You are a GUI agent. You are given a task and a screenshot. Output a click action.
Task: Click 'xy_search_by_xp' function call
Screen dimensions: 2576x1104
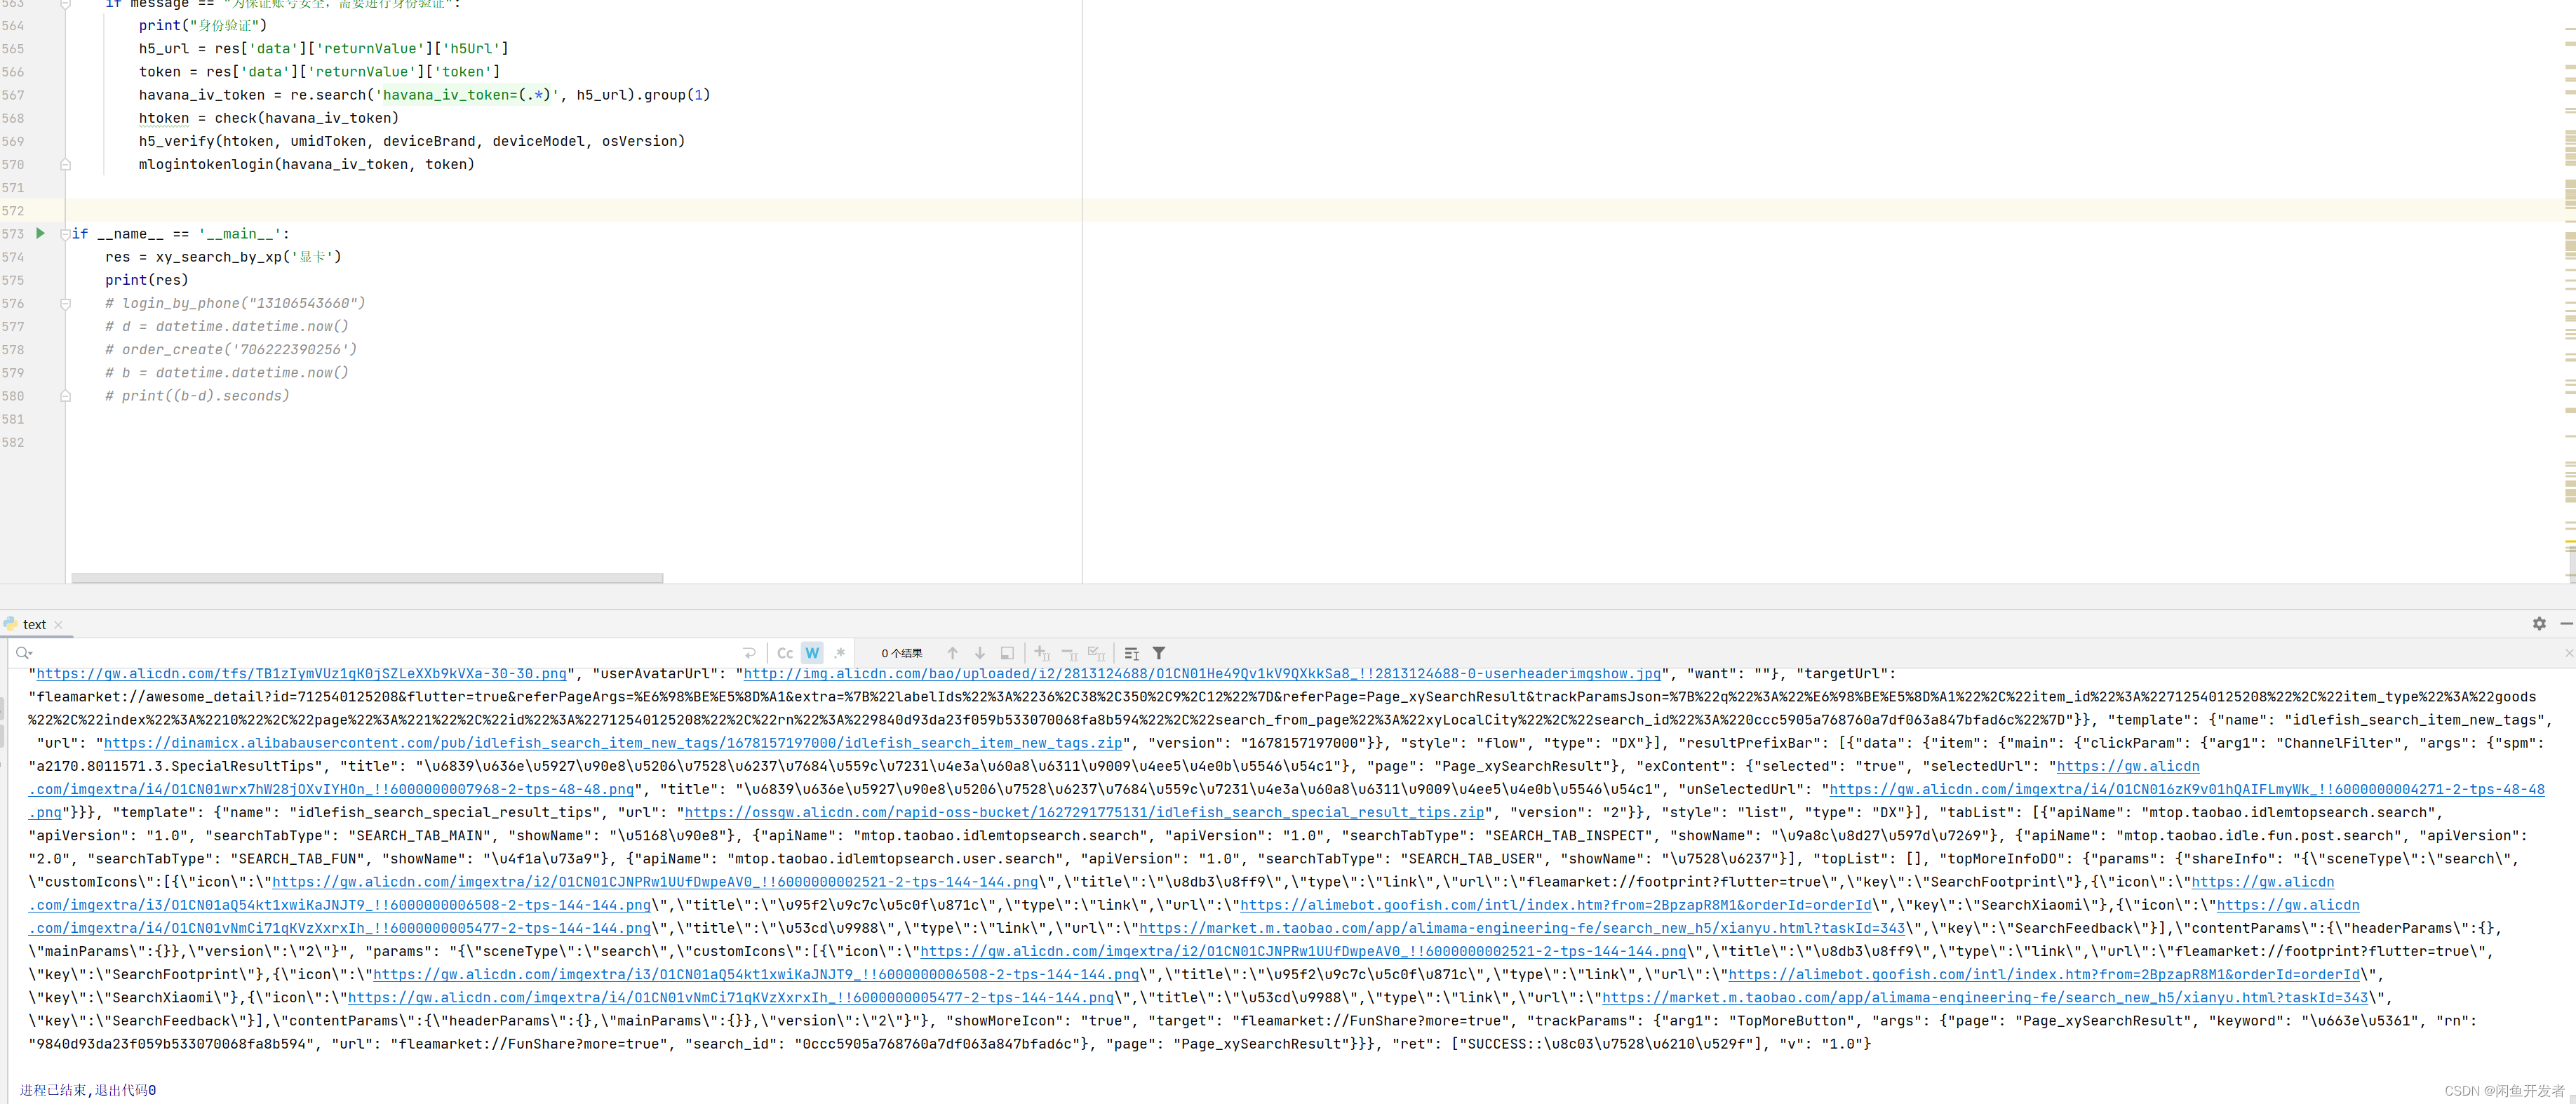pos(219,257)
